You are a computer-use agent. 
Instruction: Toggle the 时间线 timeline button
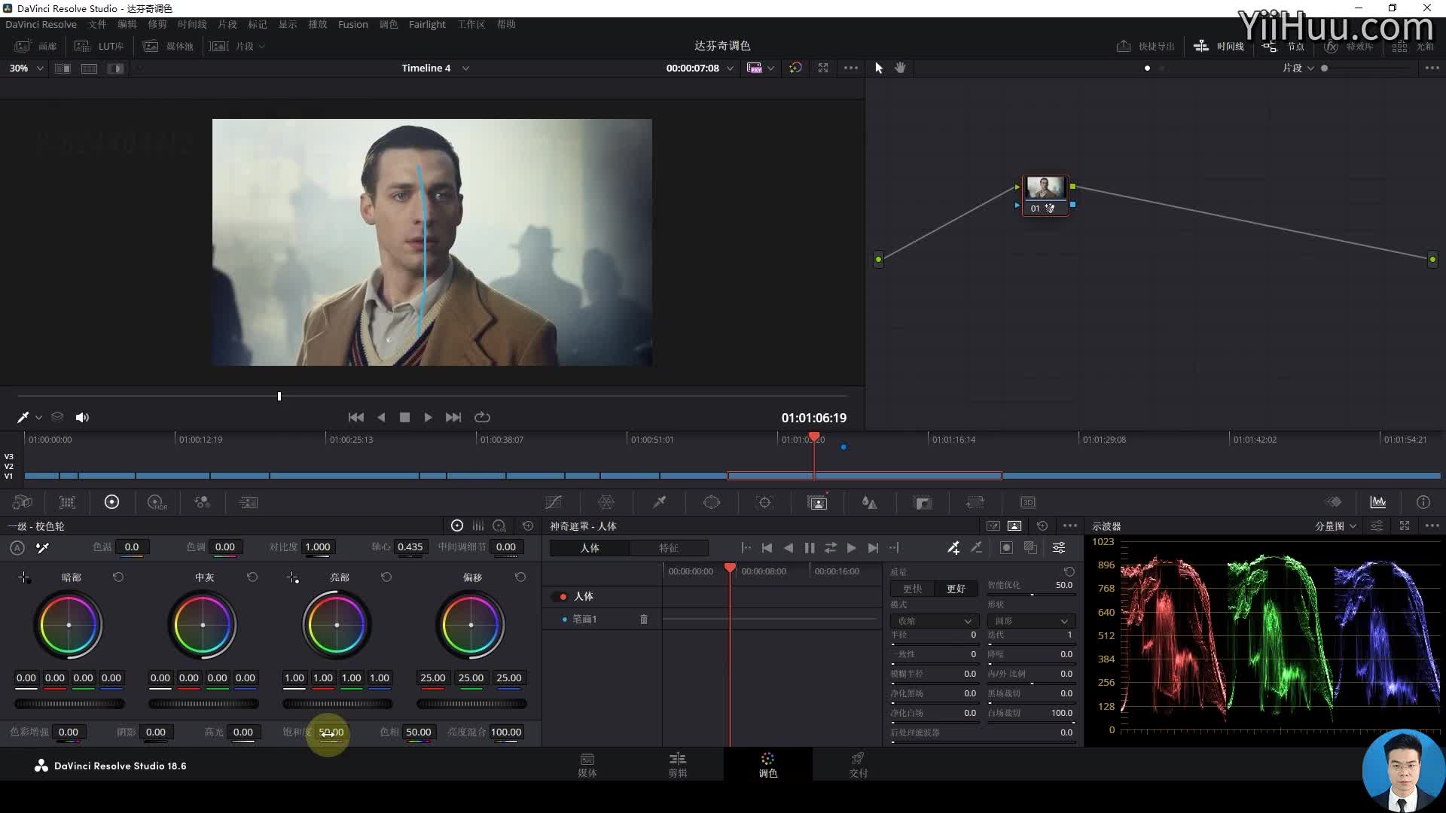(1219, 47)
